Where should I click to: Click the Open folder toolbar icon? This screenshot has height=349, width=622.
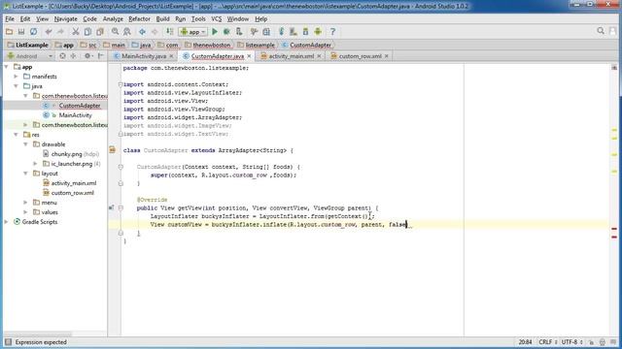[x=9, y=32]
